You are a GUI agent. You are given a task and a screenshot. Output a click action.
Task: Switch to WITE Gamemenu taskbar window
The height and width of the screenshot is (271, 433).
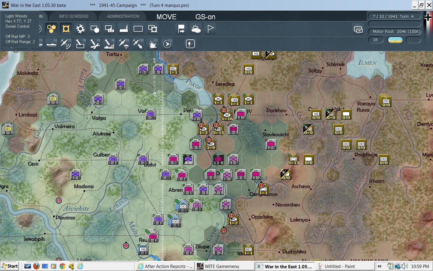click(x=225, y=266)
